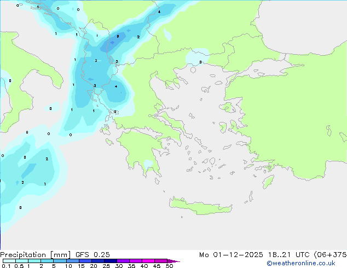Click legend label "50"
This screenshot has width=347, height=268.
click(x=169, y=266)
